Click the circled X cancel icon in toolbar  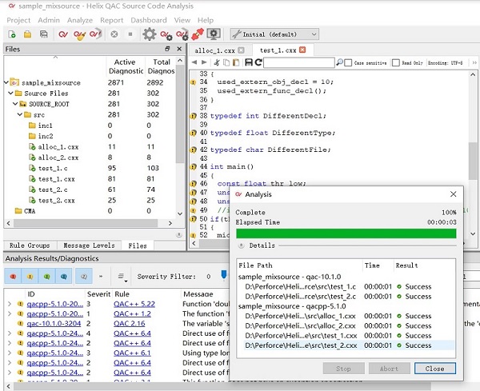[x=114, y=34]
